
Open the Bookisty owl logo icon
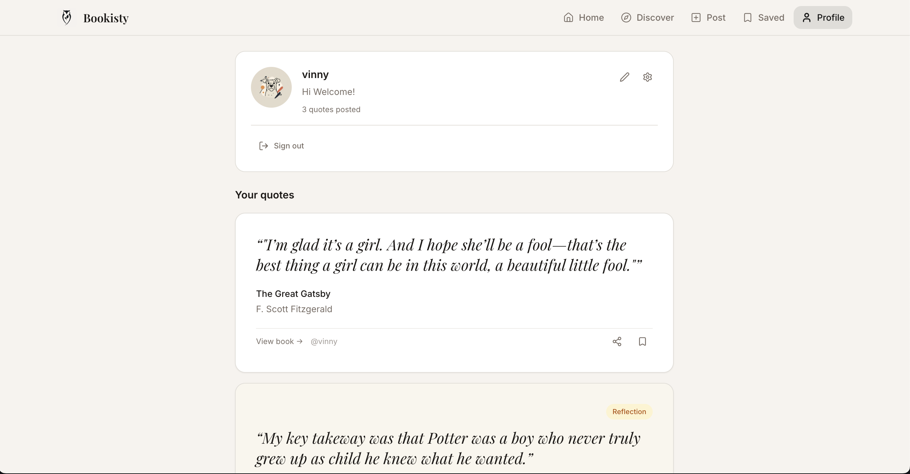pos(66,17)
